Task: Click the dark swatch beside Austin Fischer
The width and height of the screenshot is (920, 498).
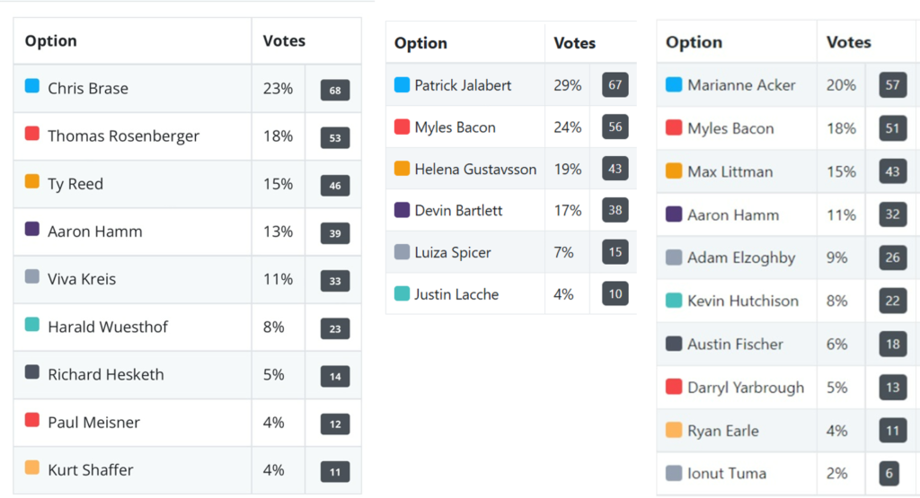Action: 674,344
